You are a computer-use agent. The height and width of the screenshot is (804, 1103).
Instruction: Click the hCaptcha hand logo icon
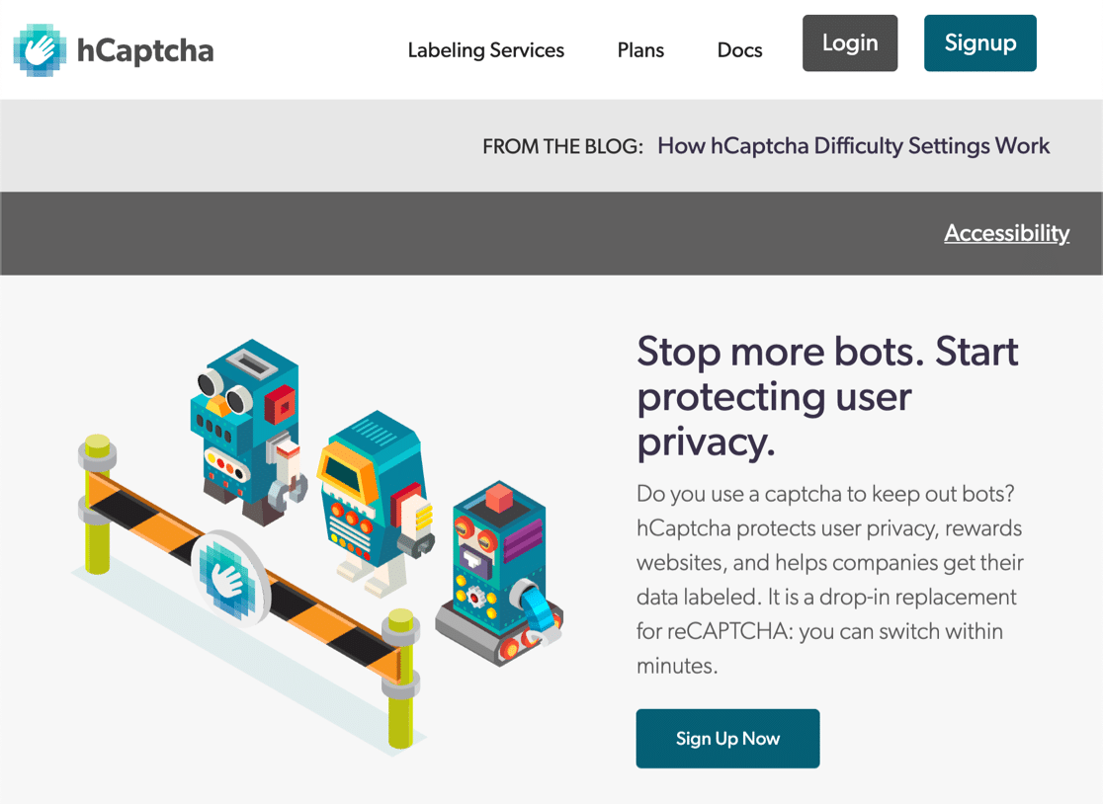pos(41,50)
